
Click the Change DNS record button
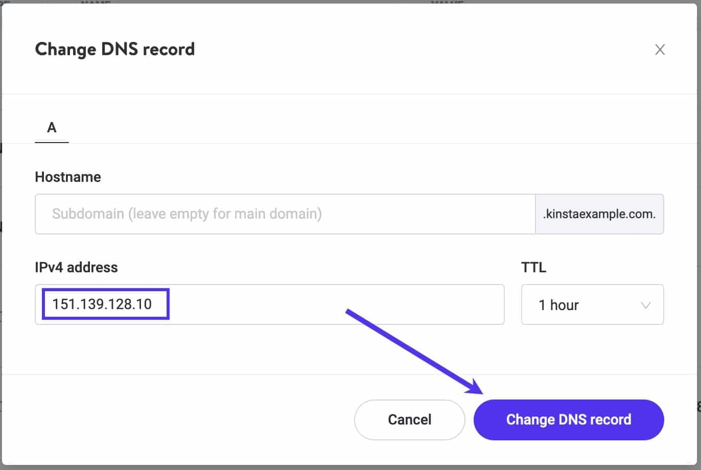[x=568, y=419]
